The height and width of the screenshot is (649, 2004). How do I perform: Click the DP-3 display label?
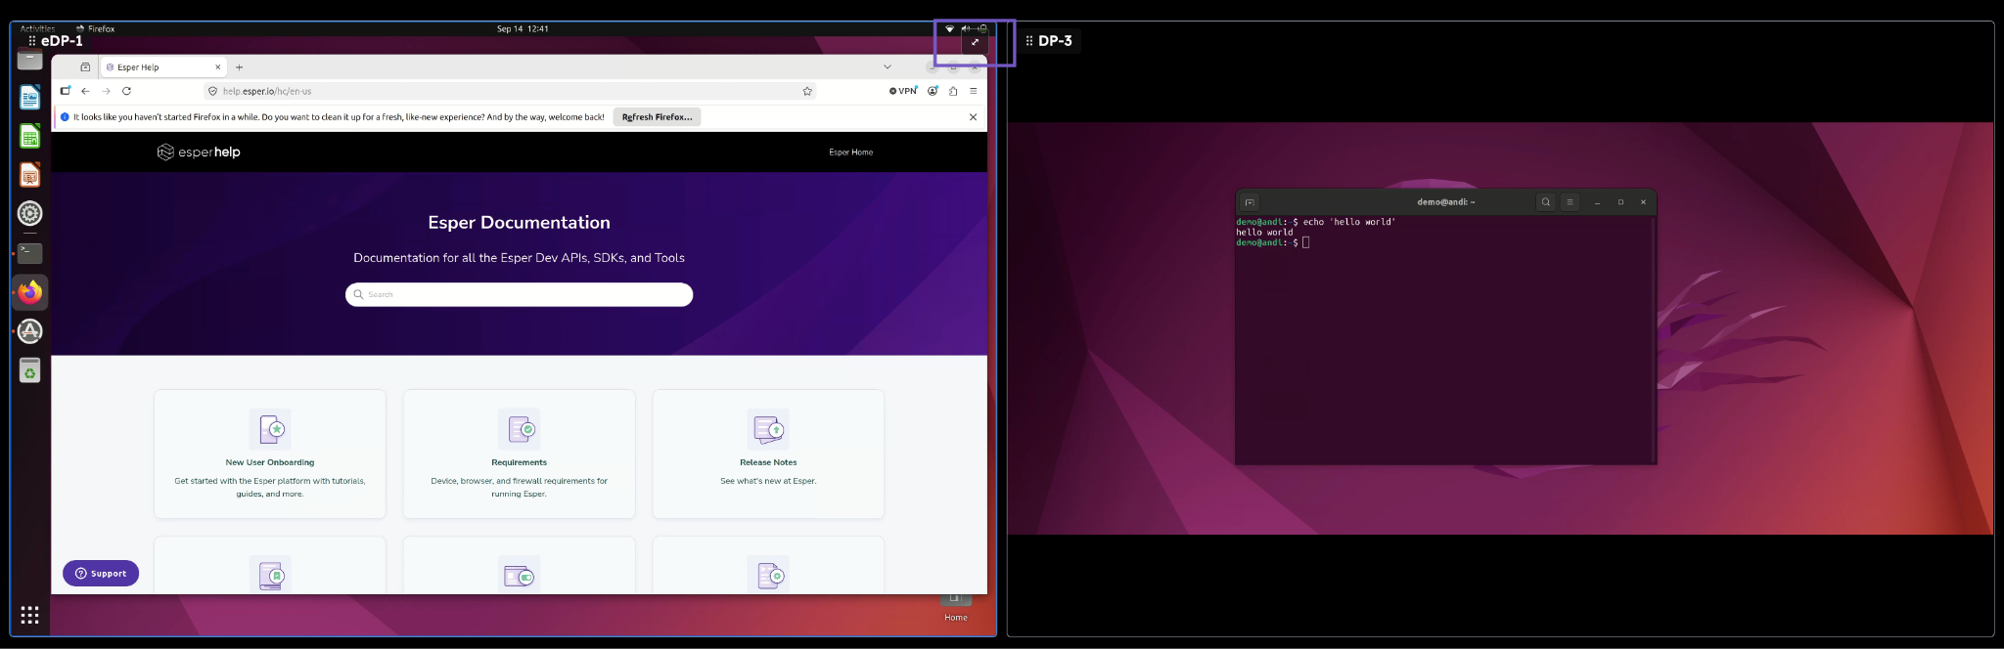[x=1055, y=41]
